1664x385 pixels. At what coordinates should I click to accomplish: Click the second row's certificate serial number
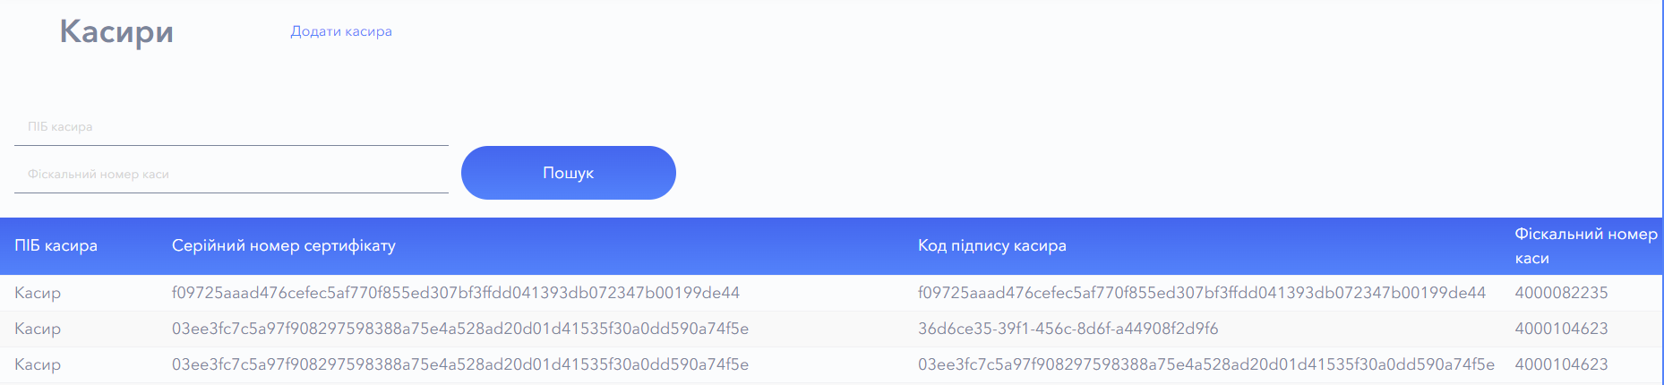pyautogui.click(x=460, y=329)
